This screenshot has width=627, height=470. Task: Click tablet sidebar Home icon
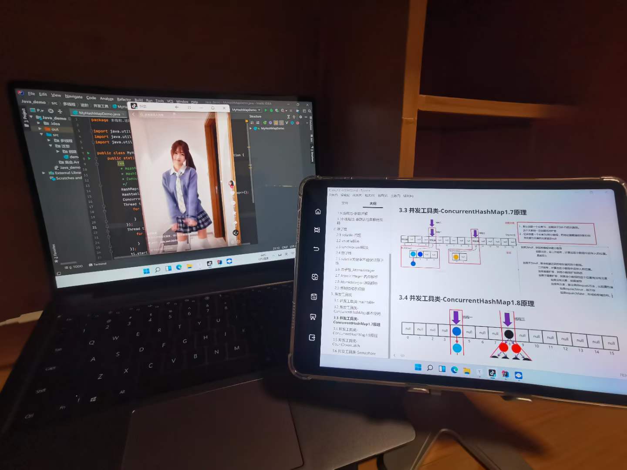[x=318, y=211]
